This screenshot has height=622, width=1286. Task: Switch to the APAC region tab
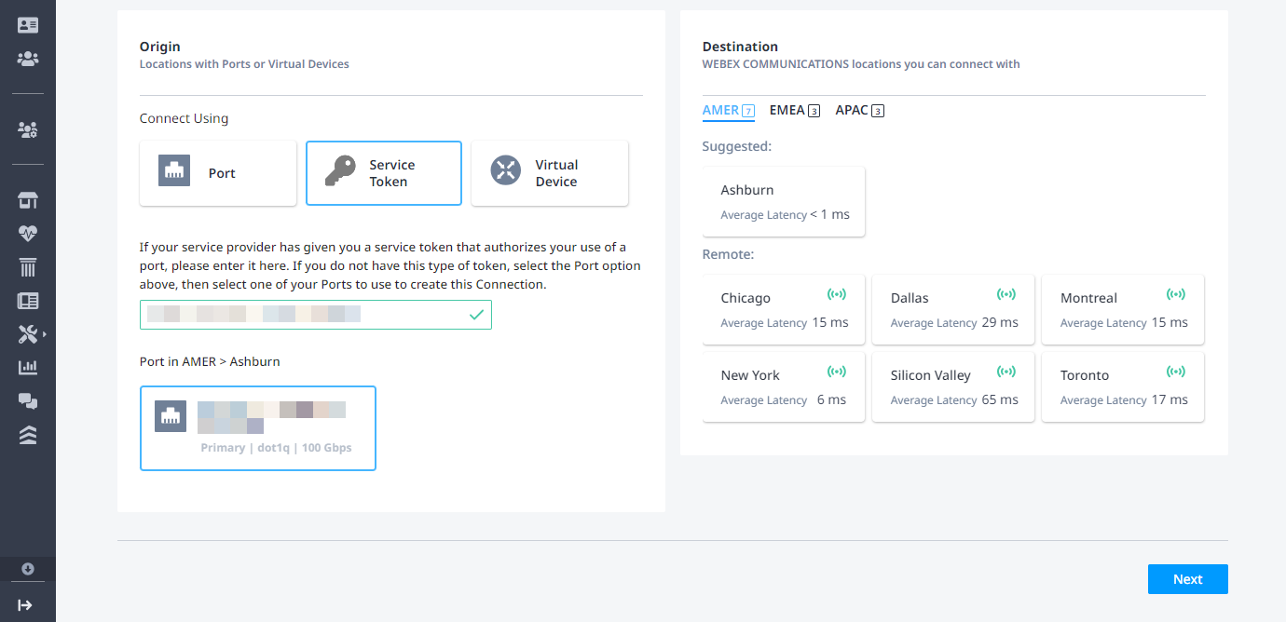(x=860, y=110)
